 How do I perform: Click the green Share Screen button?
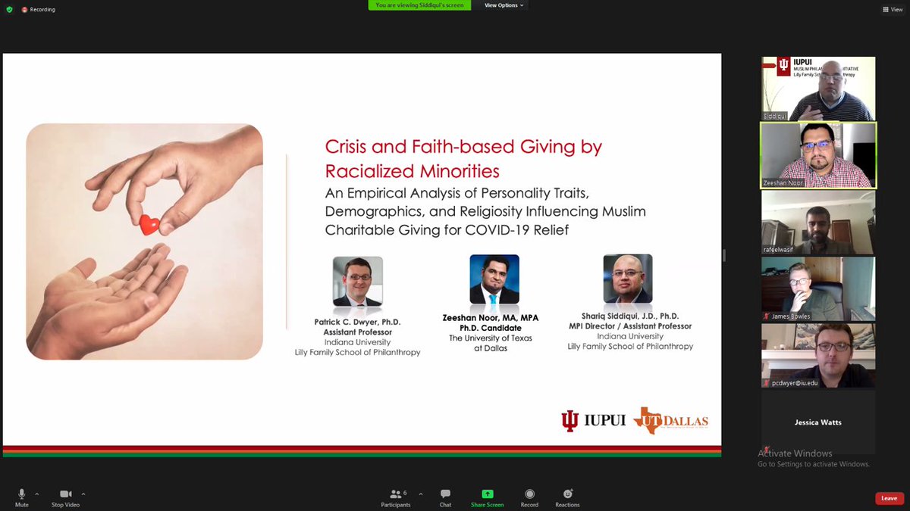coord(488,497)
